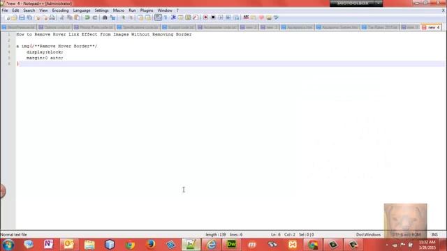
Task: Click the 'a img{/**Remove Hover Border**/' line
Action: 57,46
